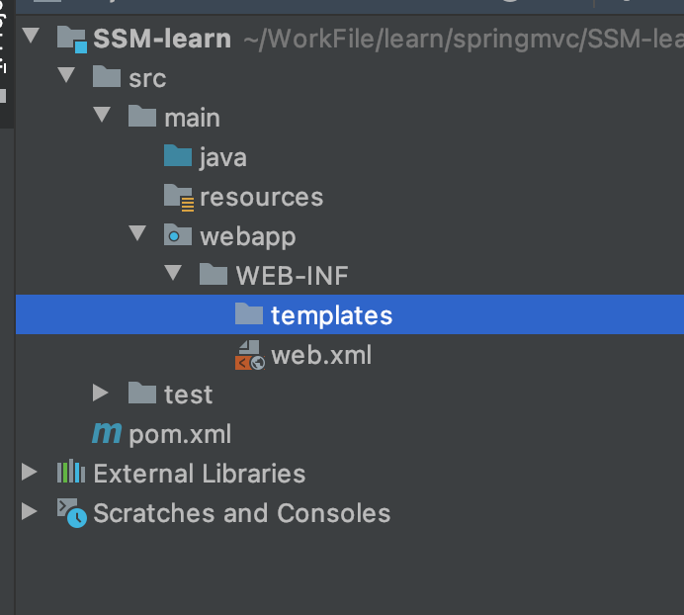The image size is (684, 615).
Task: Click the Scratches and Consoles icon
Action: pos(71,513)
